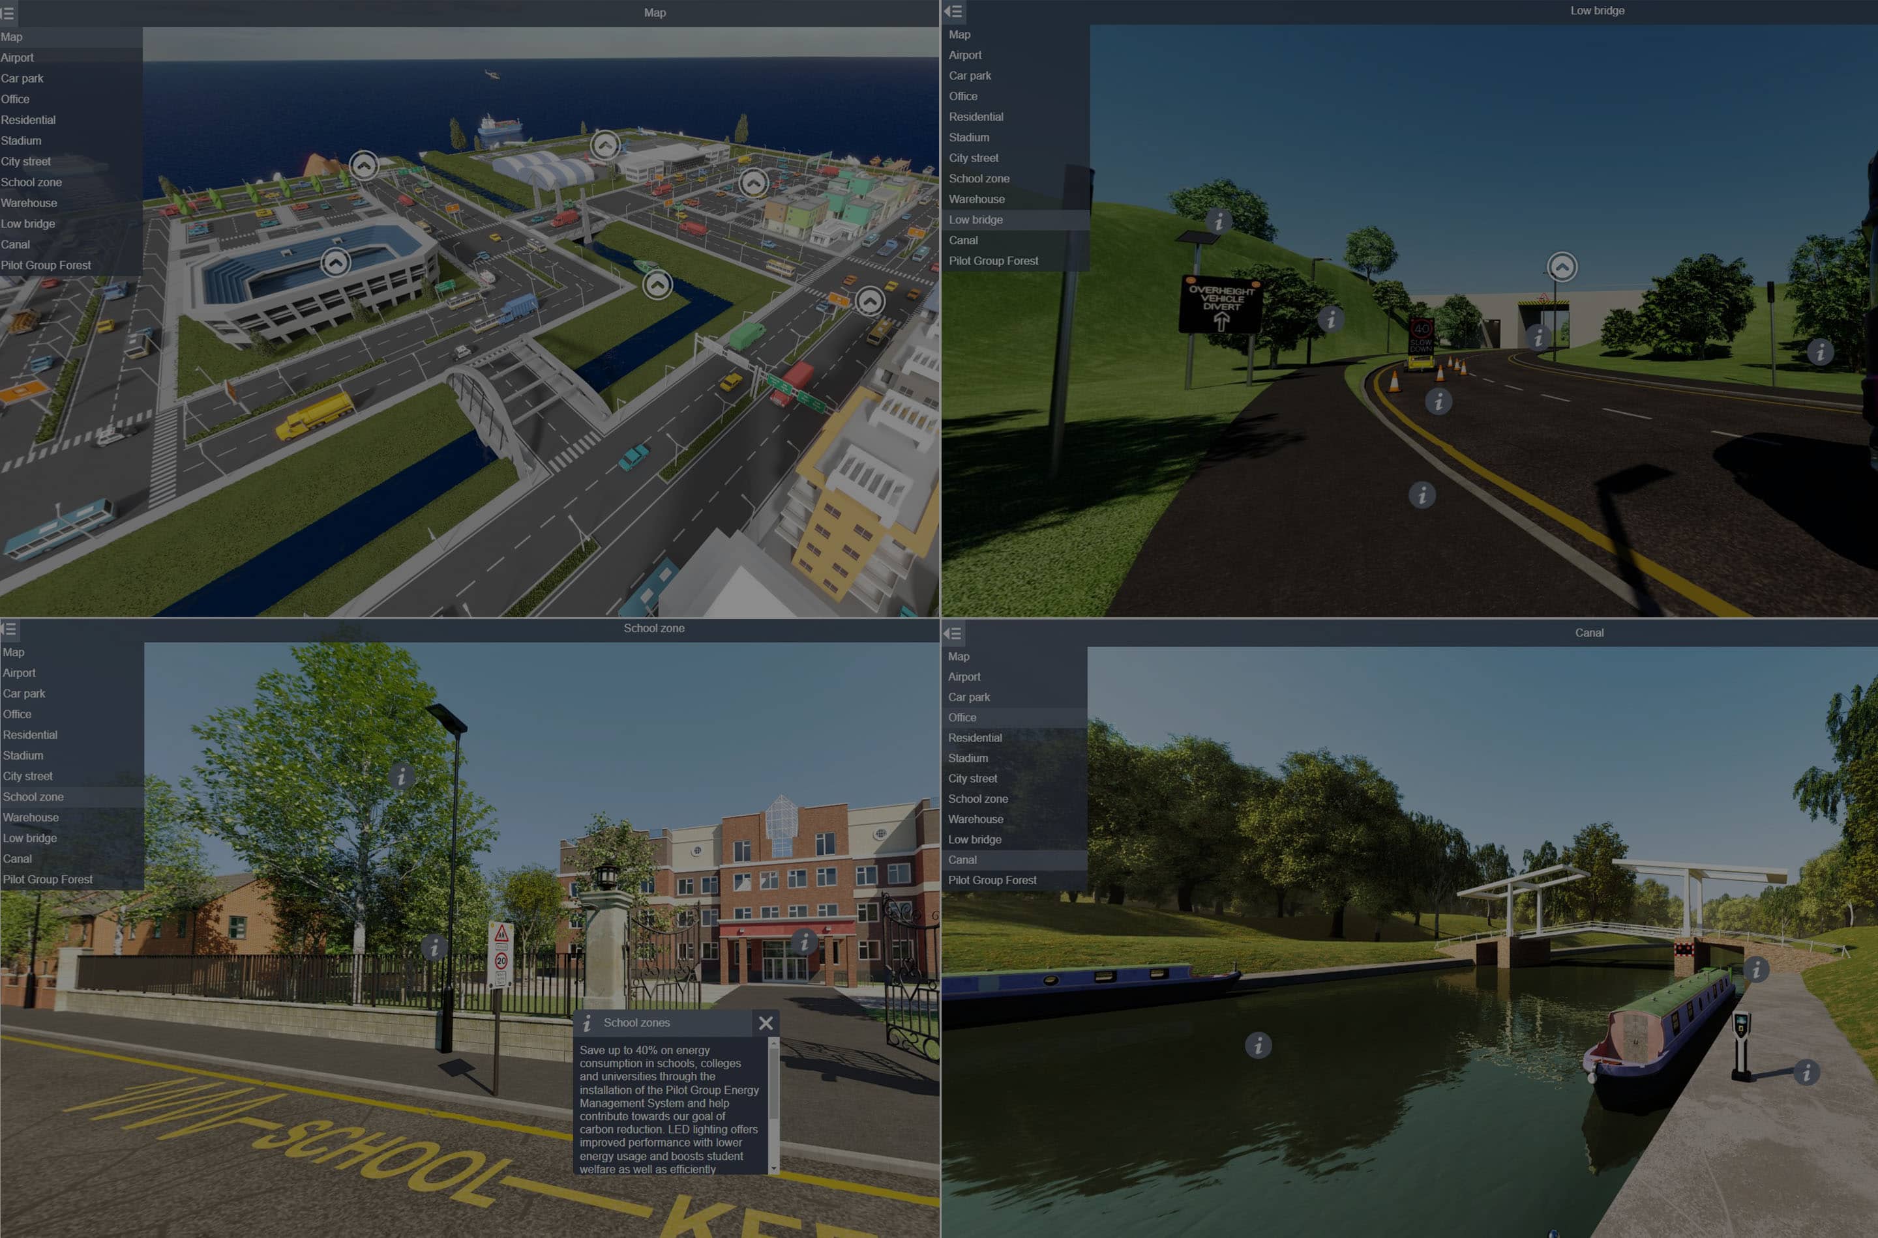Image resolution: width=1878 pixels, height=1238 pixels.
Task: Click the arrow hotspot above the airport hangars
Action: pyautogui.click(x=605, y=145)
